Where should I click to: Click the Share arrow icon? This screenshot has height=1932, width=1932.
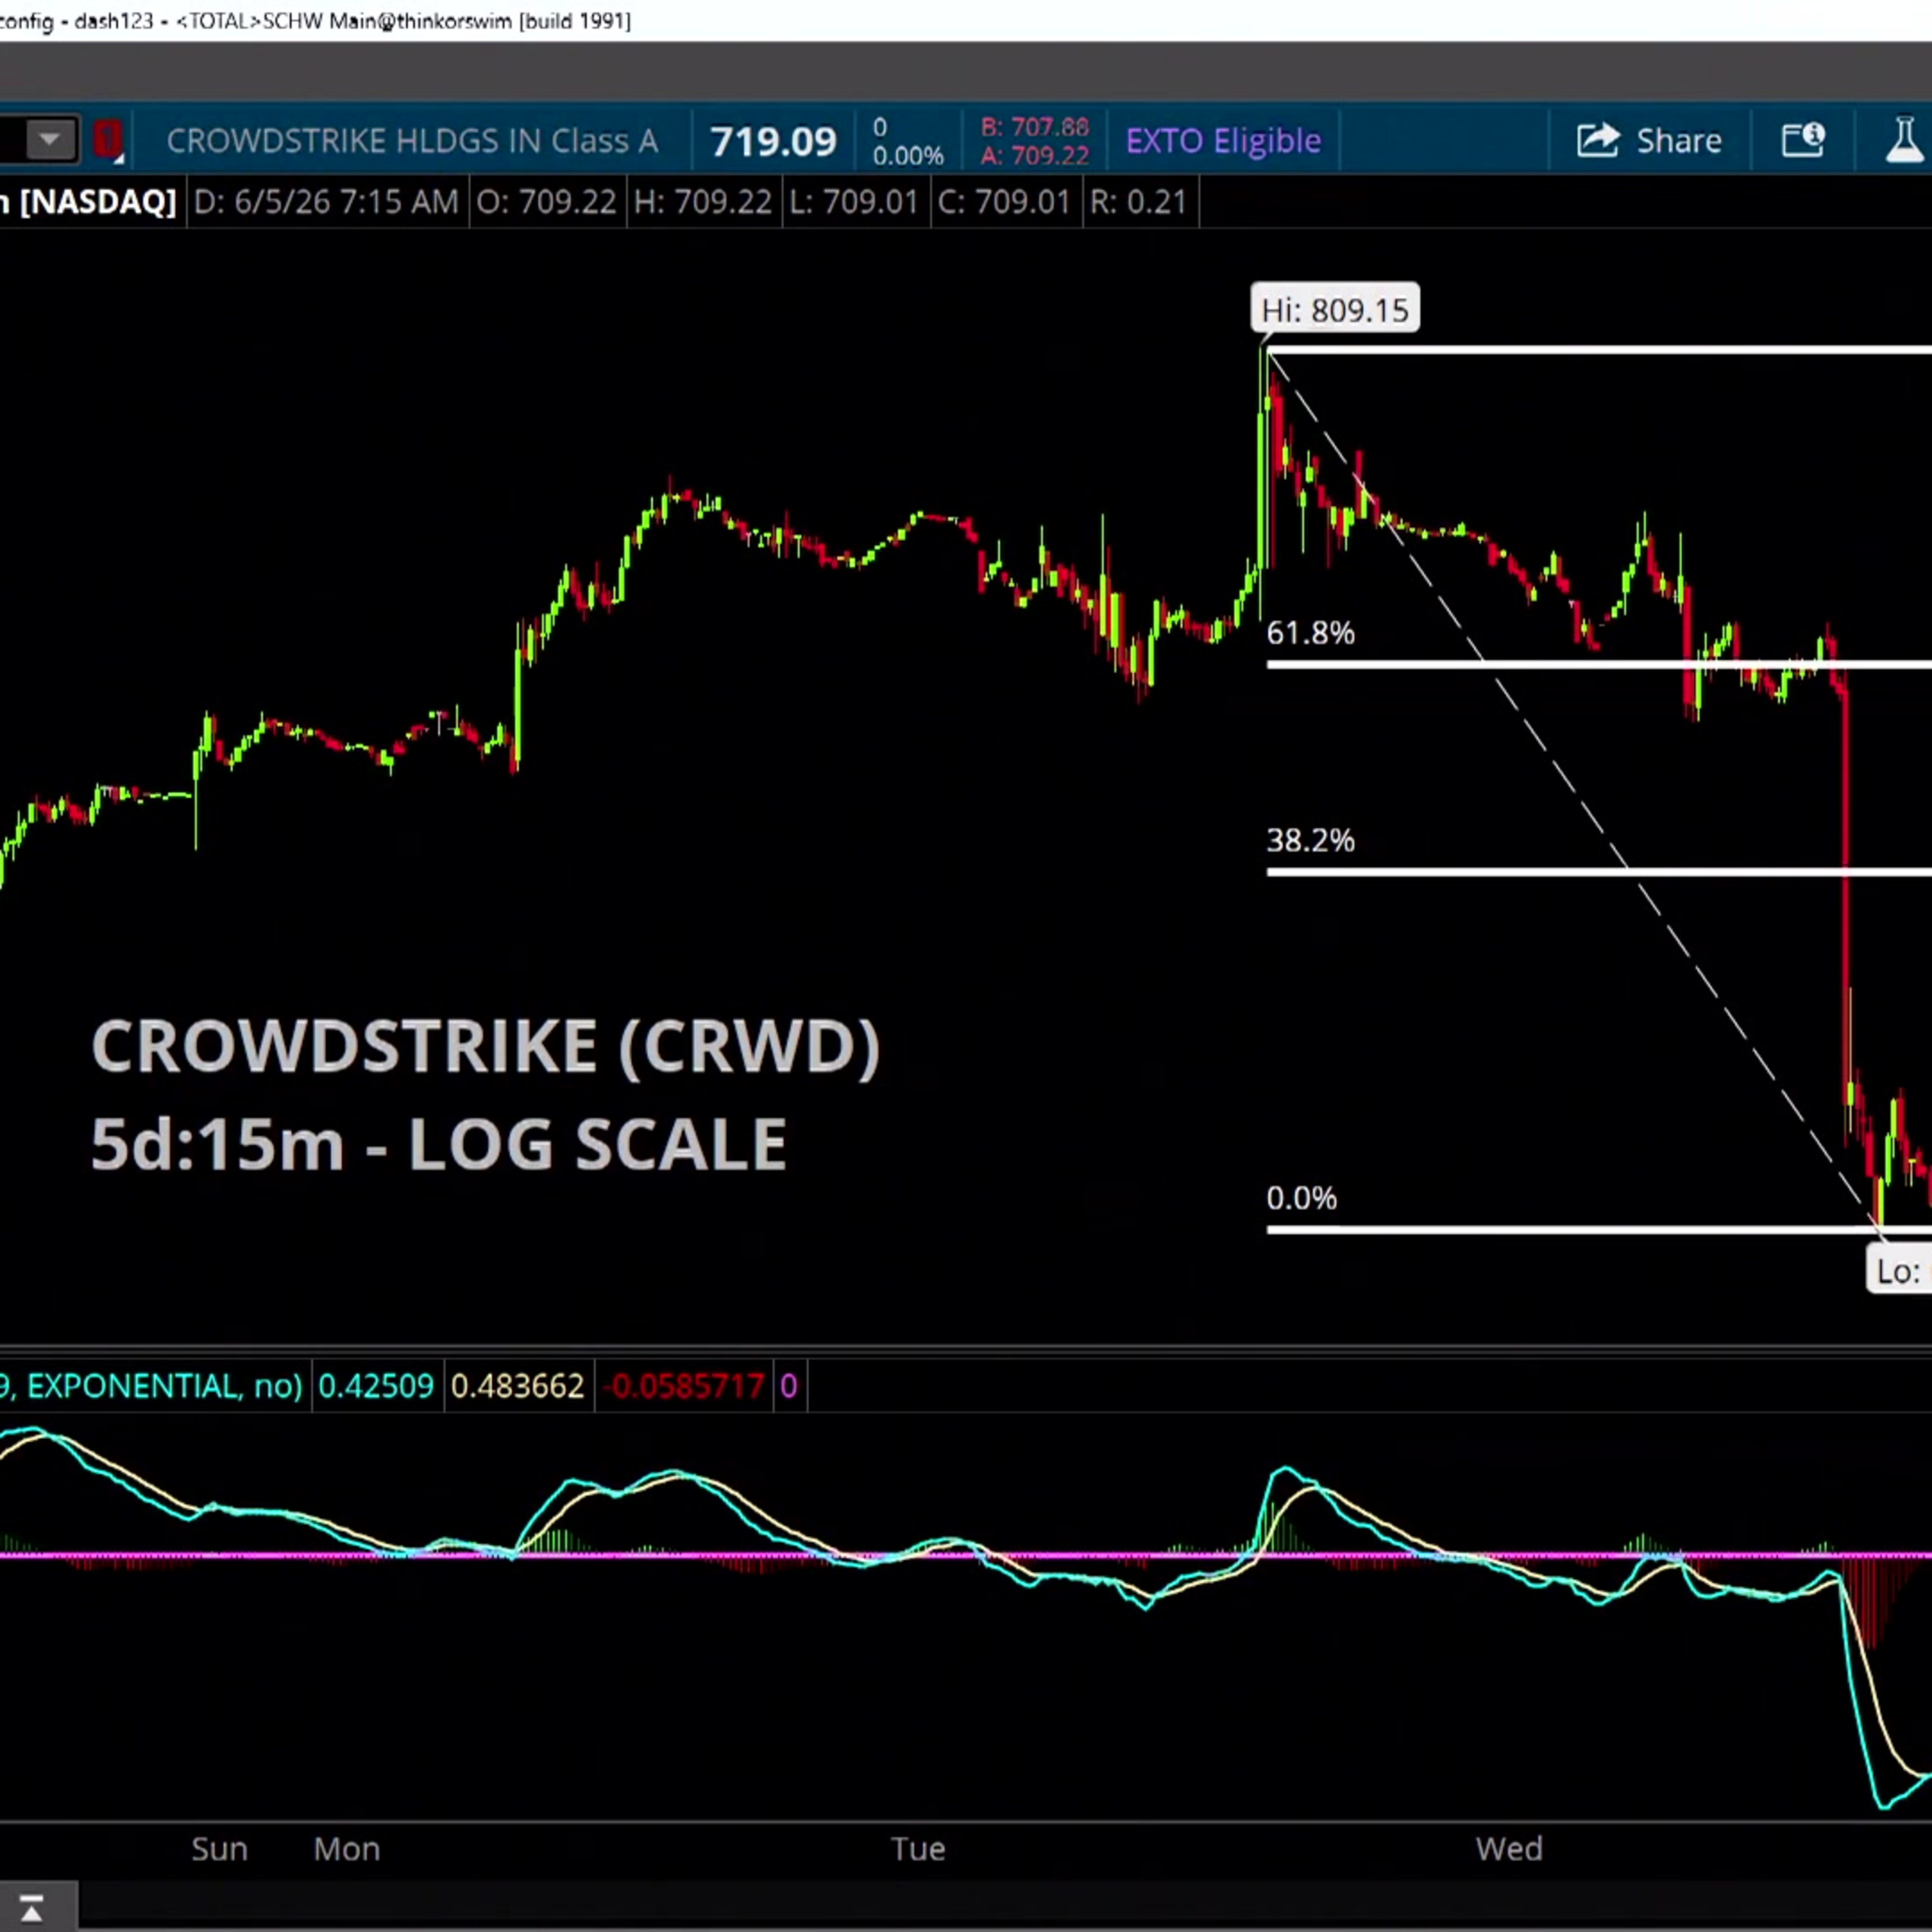(x=1597, y=140)
